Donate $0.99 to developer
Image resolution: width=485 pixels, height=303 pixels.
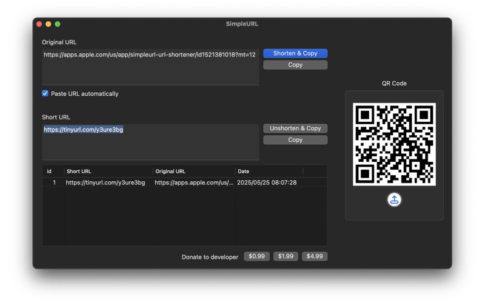(x=256, y=256)
